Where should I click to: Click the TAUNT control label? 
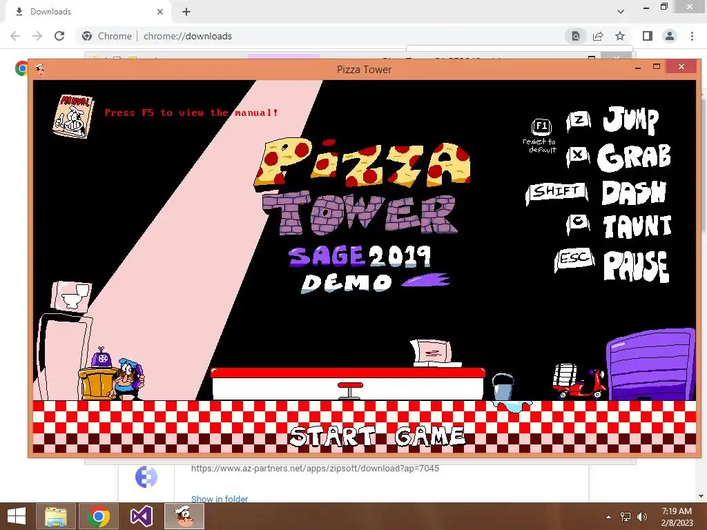click(x=637, y=226)
